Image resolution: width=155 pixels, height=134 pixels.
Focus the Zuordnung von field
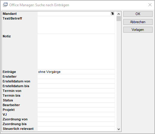76,119
